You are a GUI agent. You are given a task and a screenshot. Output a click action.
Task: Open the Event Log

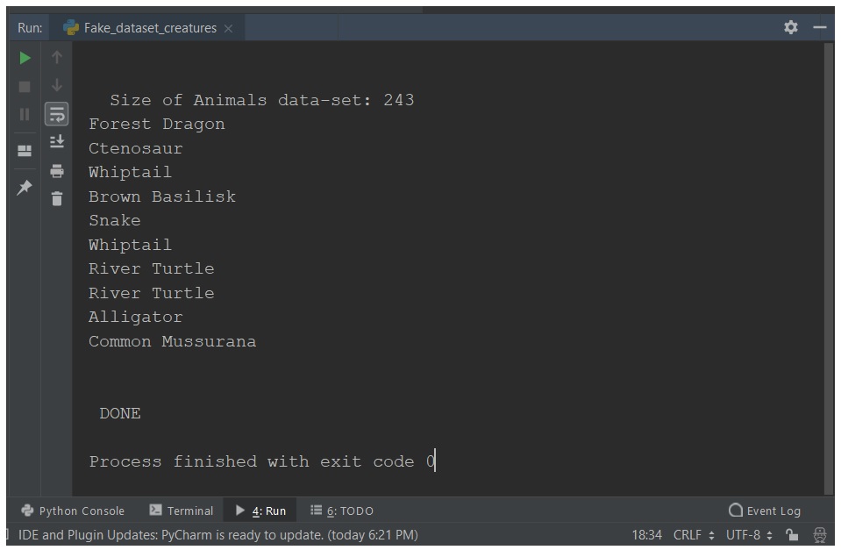coord(765,511)
